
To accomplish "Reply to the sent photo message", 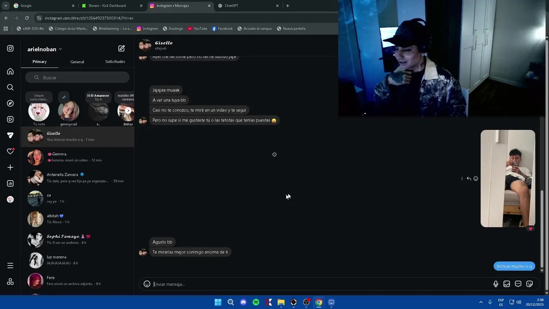I will [x=469, y=179].
